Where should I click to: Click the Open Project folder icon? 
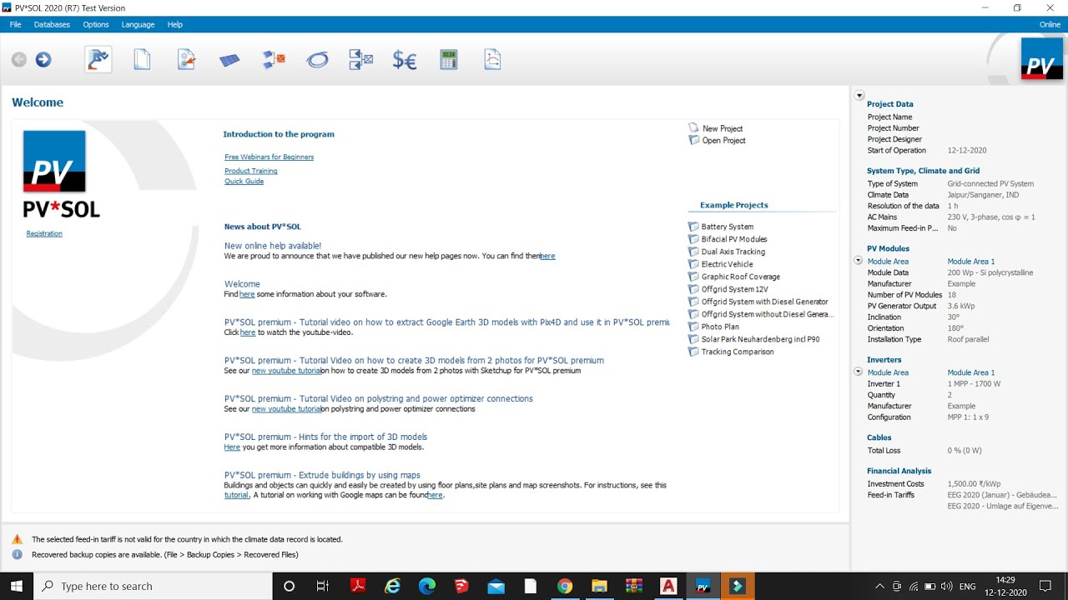tap(693, 140)
